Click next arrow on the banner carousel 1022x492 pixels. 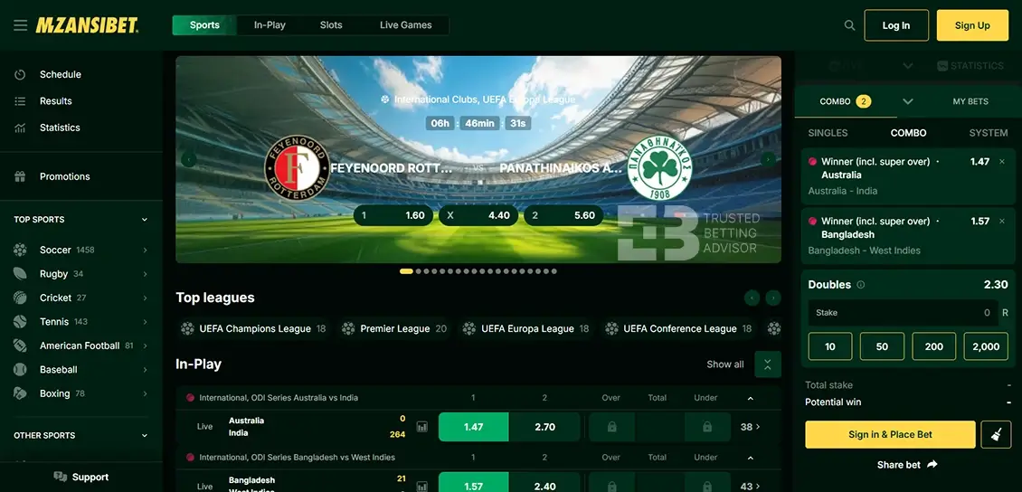click(768, 160)
